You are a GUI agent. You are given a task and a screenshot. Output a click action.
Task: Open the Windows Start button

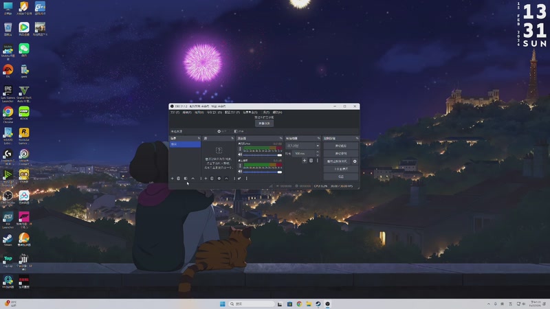(222, 304)
